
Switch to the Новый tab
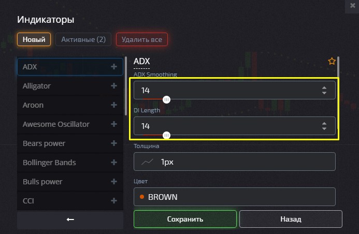click(34, 39)
